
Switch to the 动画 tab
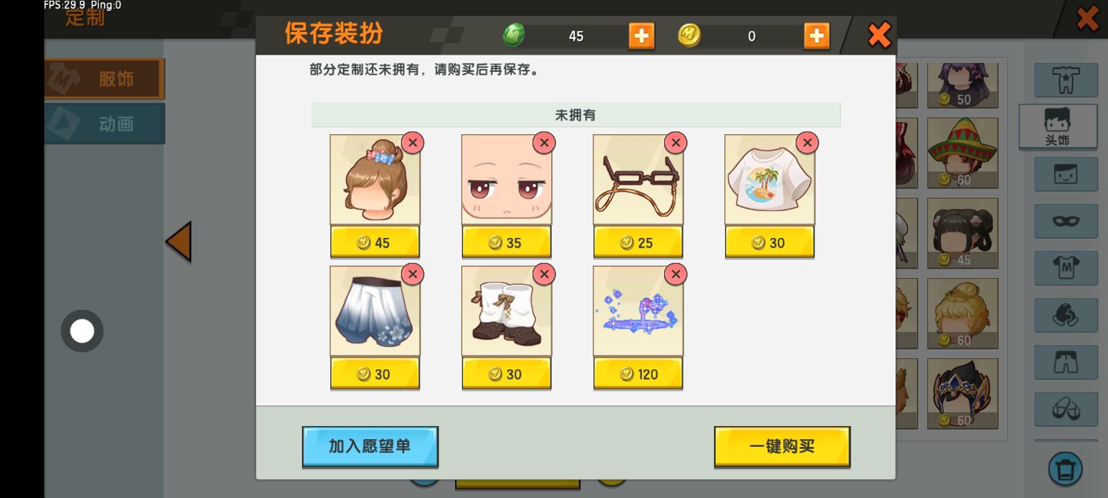tap(105, 124)
